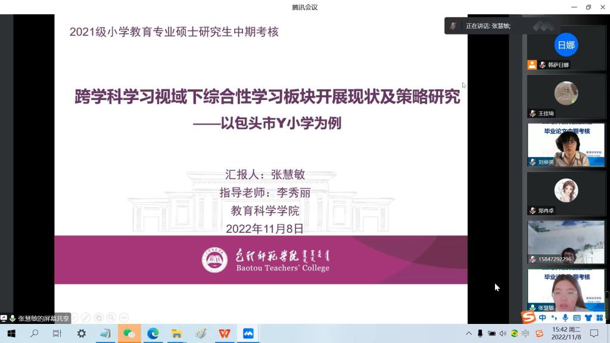The height and width of the screenshot is (343, 610).
Task: Click the Sogou input logo on floating bar
Action: [528, 318]
